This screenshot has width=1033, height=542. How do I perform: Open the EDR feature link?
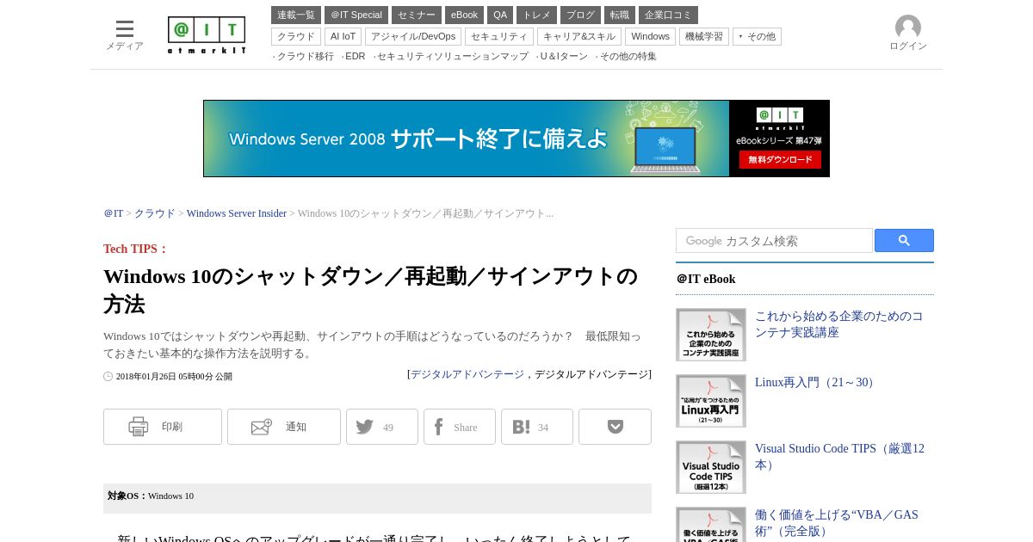point(355,56)
